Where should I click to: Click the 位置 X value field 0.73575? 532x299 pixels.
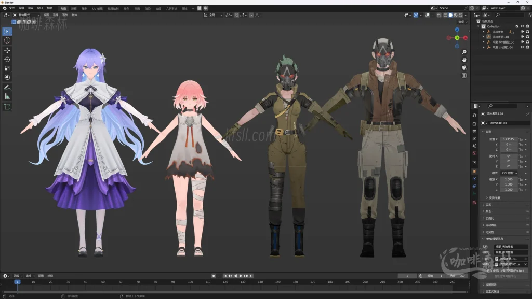[x=508, y=139]
